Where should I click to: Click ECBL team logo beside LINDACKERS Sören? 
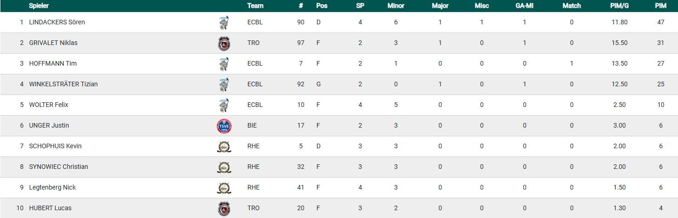click(224, 22)
